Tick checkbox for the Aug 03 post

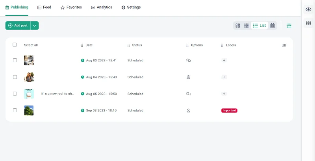pos(15,60)
